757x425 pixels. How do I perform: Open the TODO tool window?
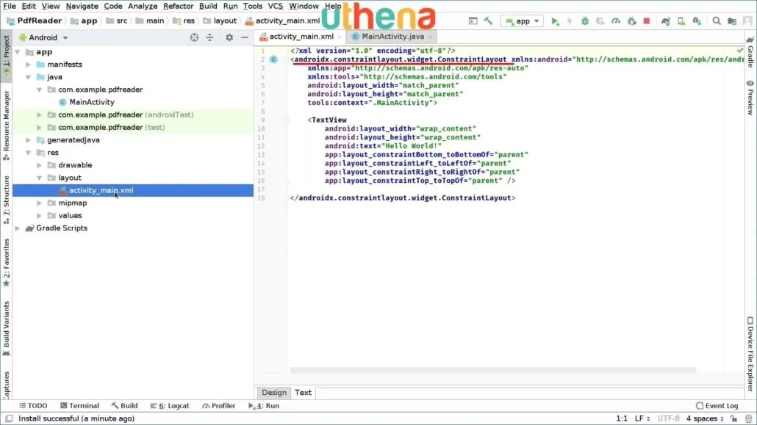click(x=33, y=406)
